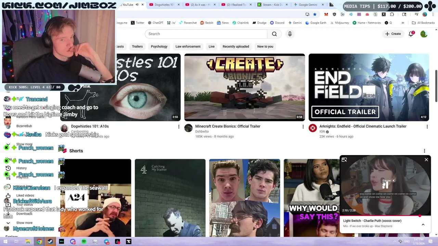The image size is (438, 246).
Task: Focus the YouTube Search field
Action: pos(206,34)
